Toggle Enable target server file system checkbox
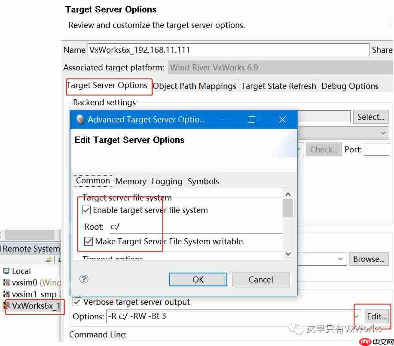Screen dimensions: 394x346 (x=86, y=210)
